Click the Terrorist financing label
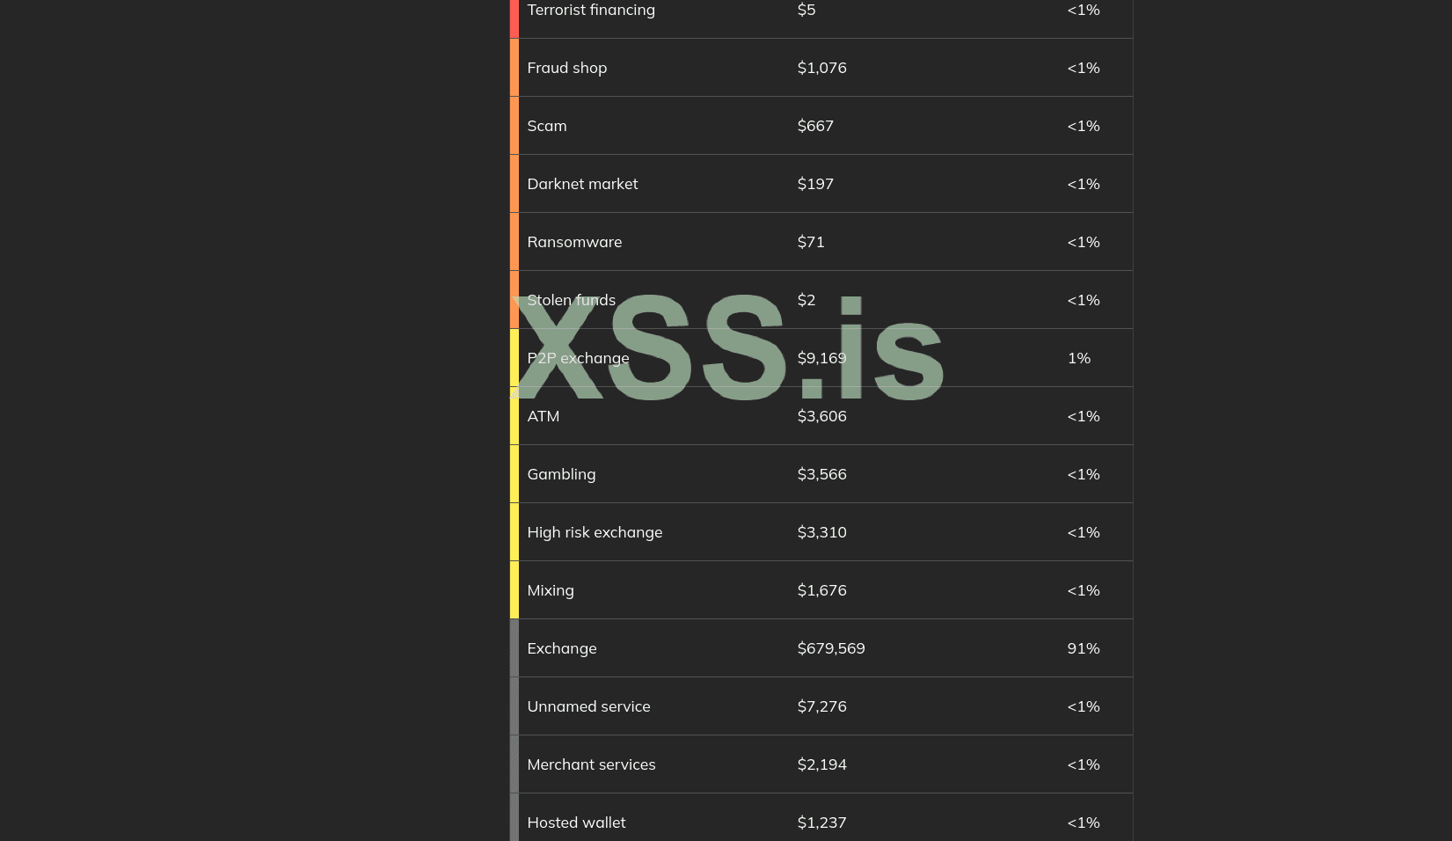 (591, 10)
